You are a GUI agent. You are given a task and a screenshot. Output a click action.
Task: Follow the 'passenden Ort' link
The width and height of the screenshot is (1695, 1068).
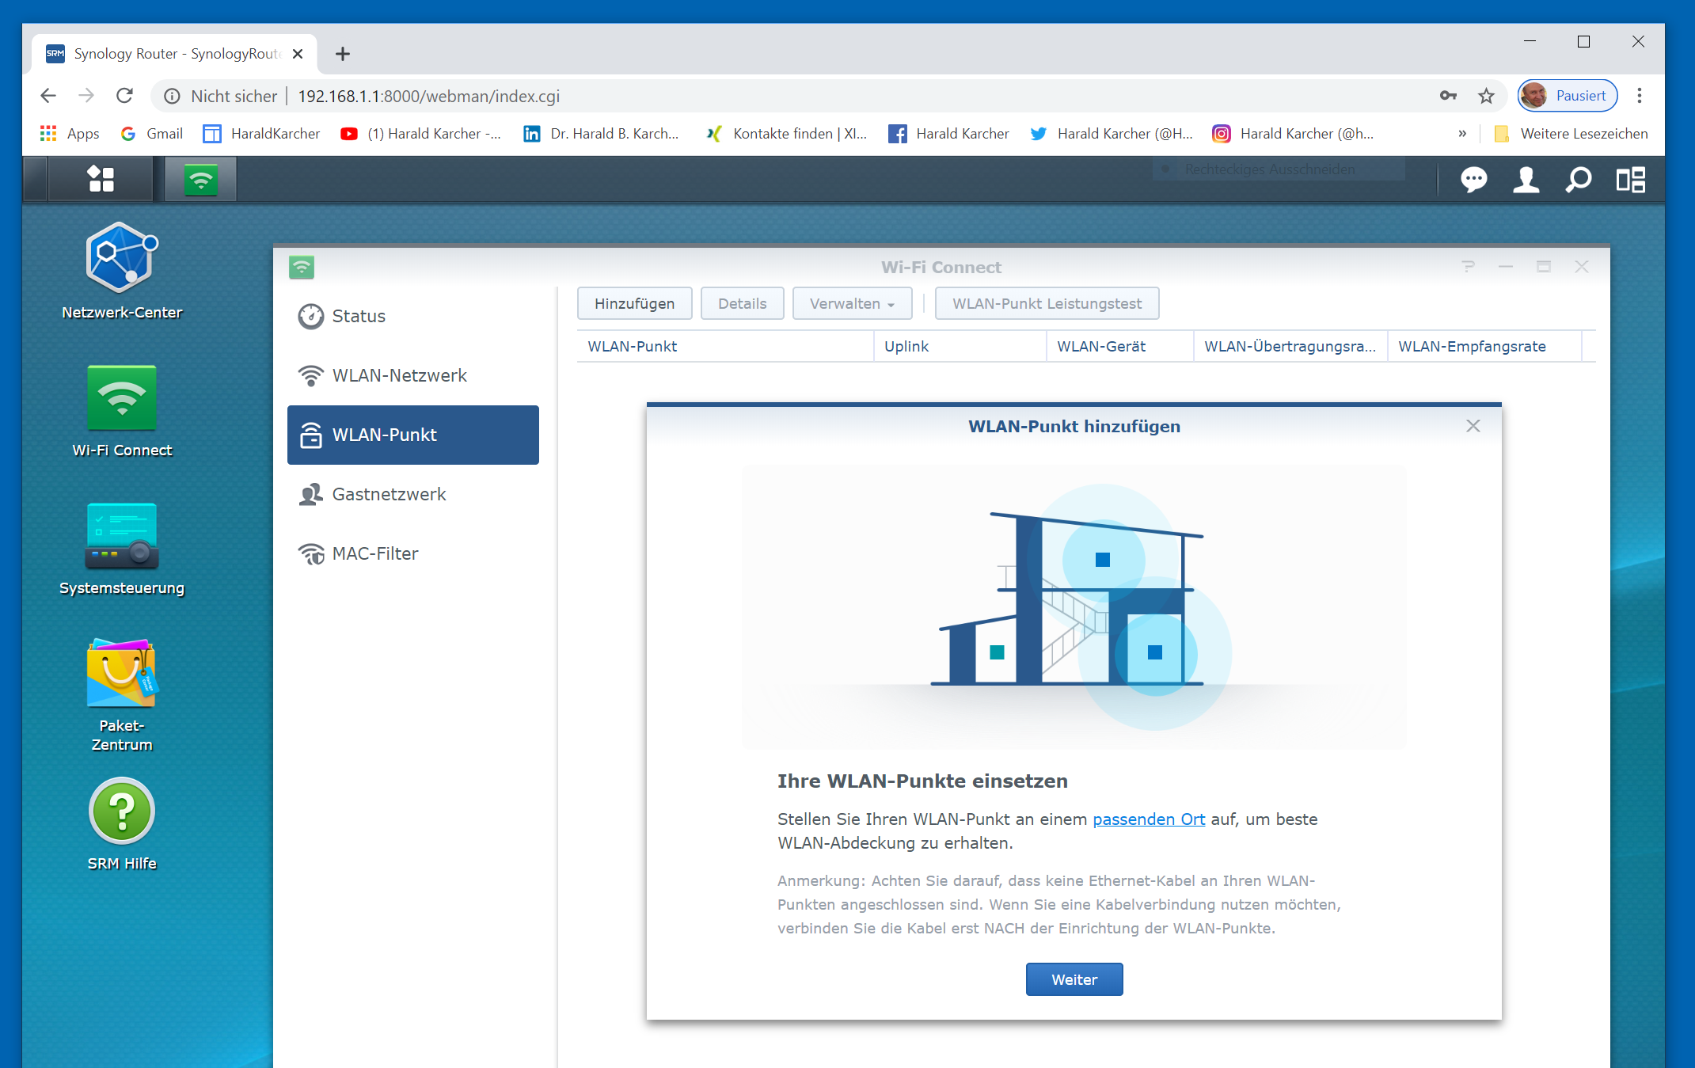(x=1148, y=819)
